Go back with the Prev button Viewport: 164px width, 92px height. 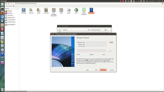[x=96, y=70]
